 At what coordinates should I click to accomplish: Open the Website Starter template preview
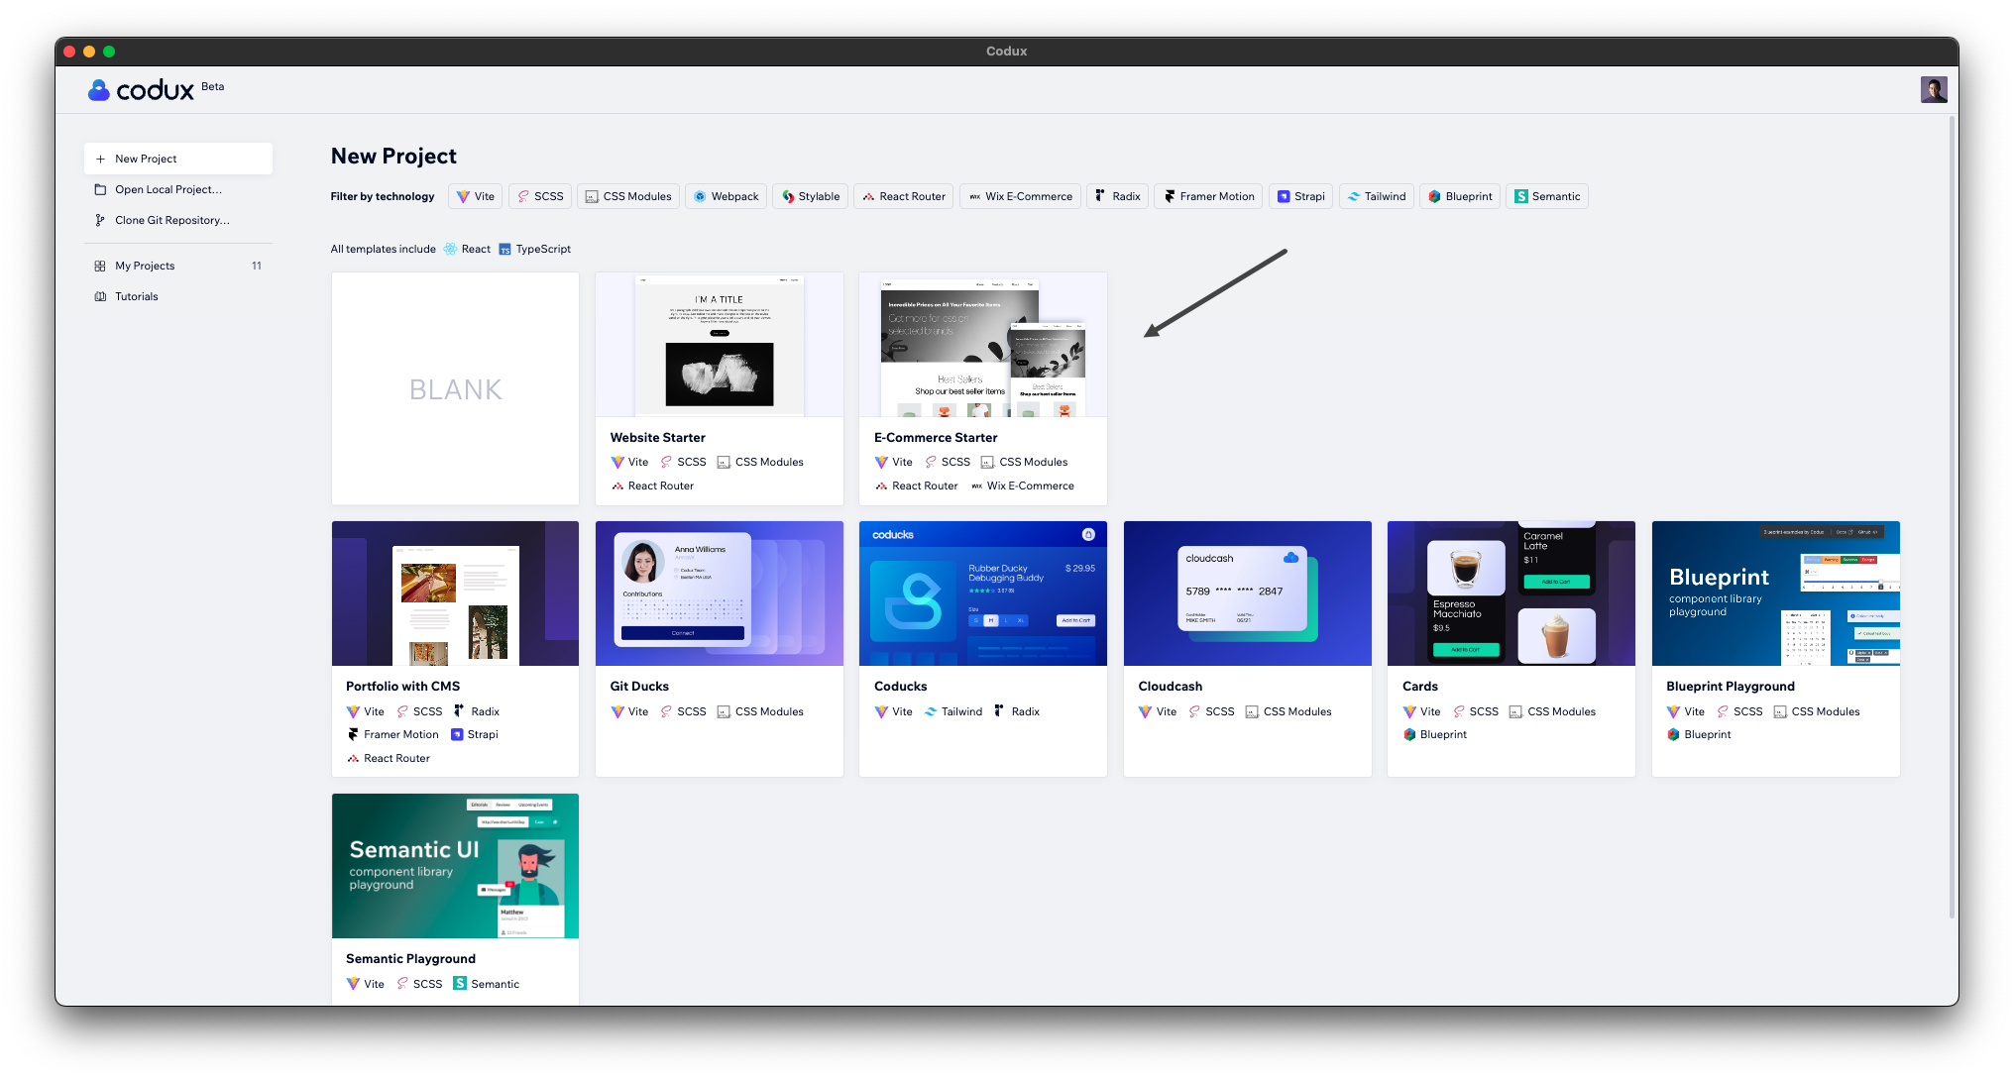point(720,345)
